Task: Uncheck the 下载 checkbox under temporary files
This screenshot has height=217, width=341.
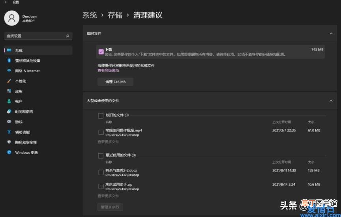Action: (101, 52)
